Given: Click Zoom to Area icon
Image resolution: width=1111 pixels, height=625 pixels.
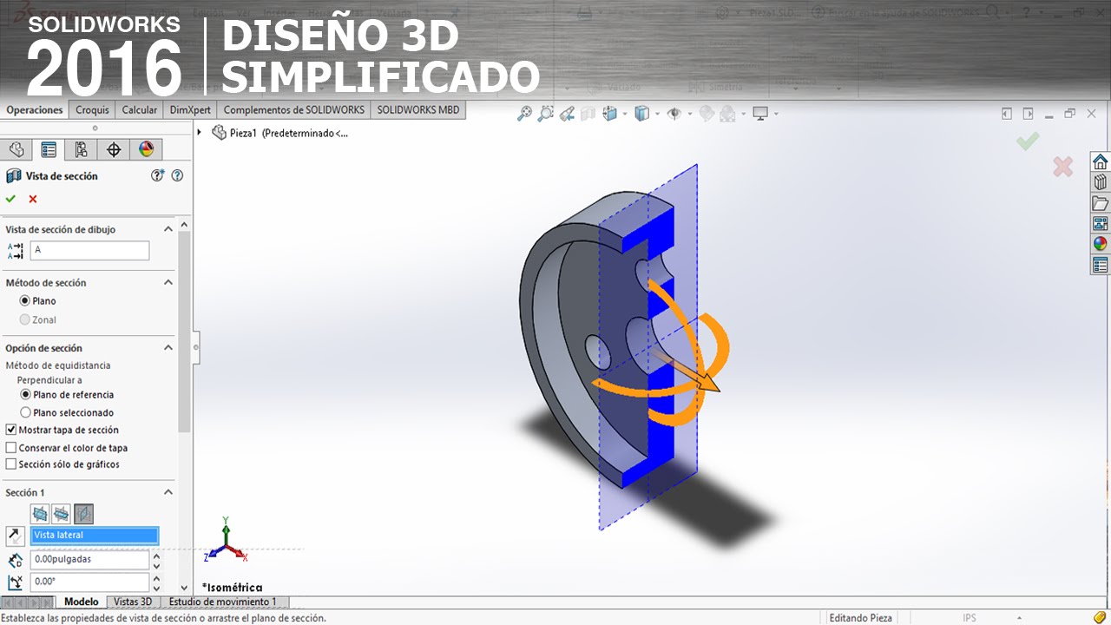Looking at the screenshot, I should pos(545,113).
